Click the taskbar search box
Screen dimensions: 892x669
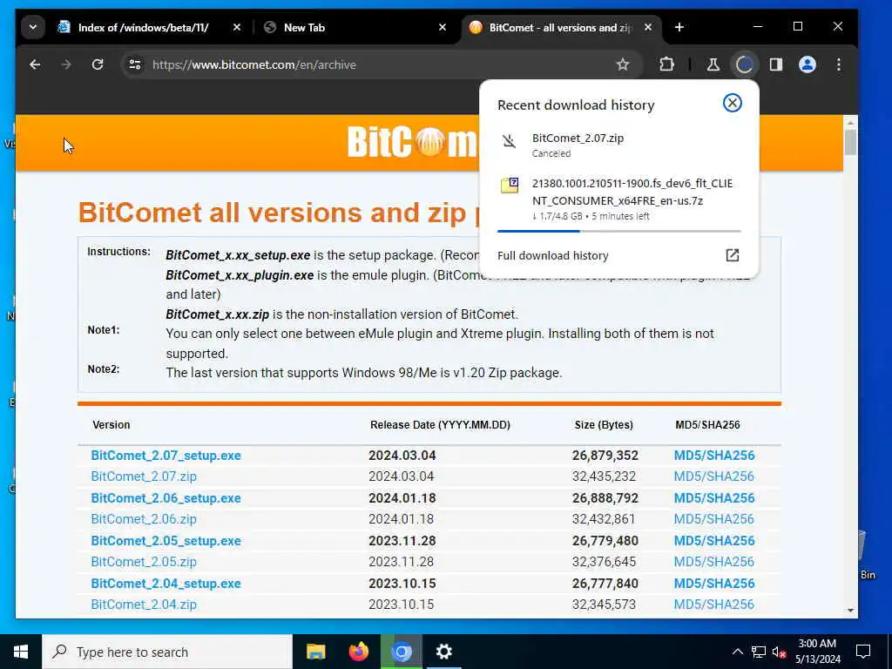(x=167, y=652)
